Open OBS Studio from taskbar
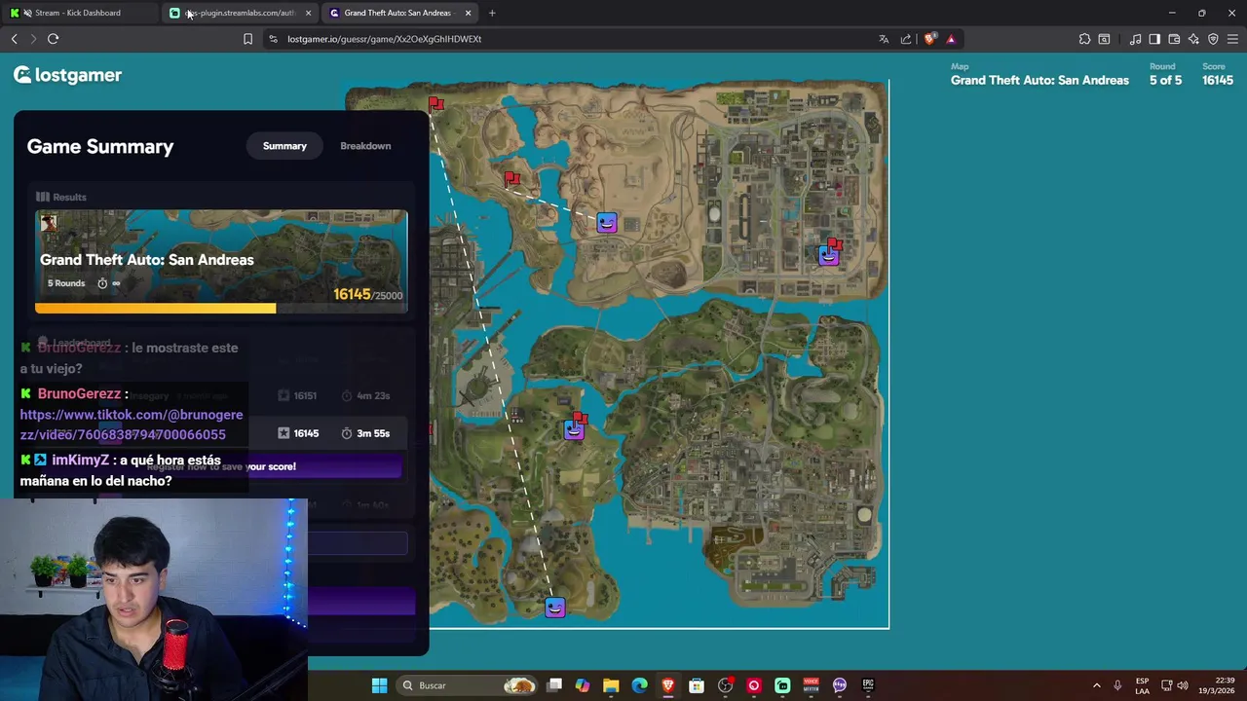Screen dimensions: 1247x701 point(725,685)
